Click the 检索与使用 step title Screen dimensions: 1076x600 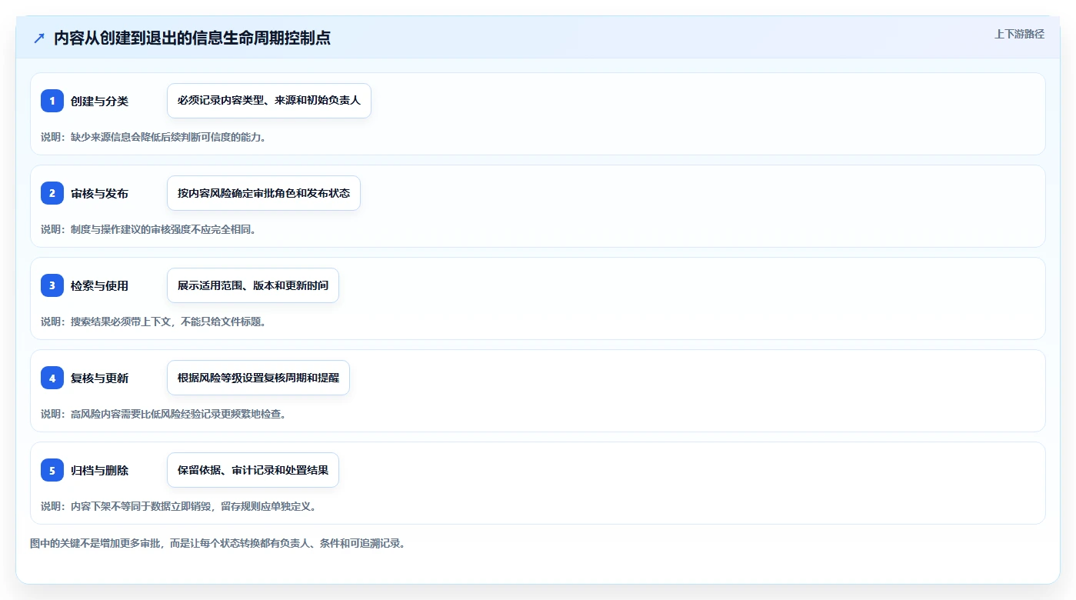(x=99, y=285)
